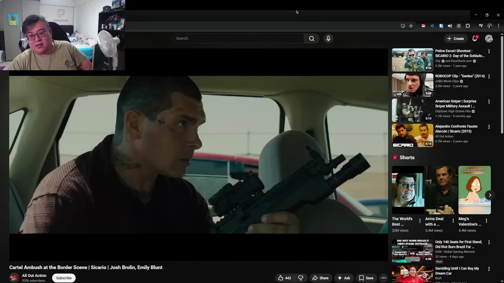Open the Chrome three-dot menu
Image resolution: width=504 pixels, height=283 pixels.
[498, 26]
